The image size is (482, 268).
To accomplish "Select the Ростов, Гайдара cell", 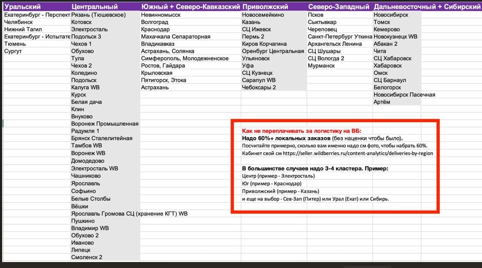I will pyautogui.click(x=190, y=66).
